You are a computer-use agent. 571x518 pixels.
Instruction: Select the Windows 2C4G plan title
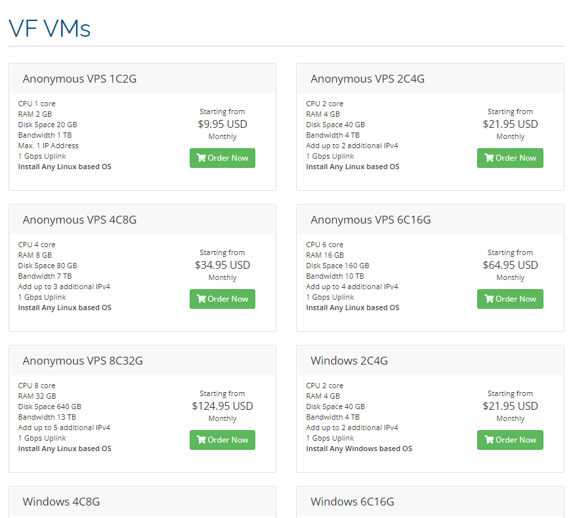coord(349,361)
